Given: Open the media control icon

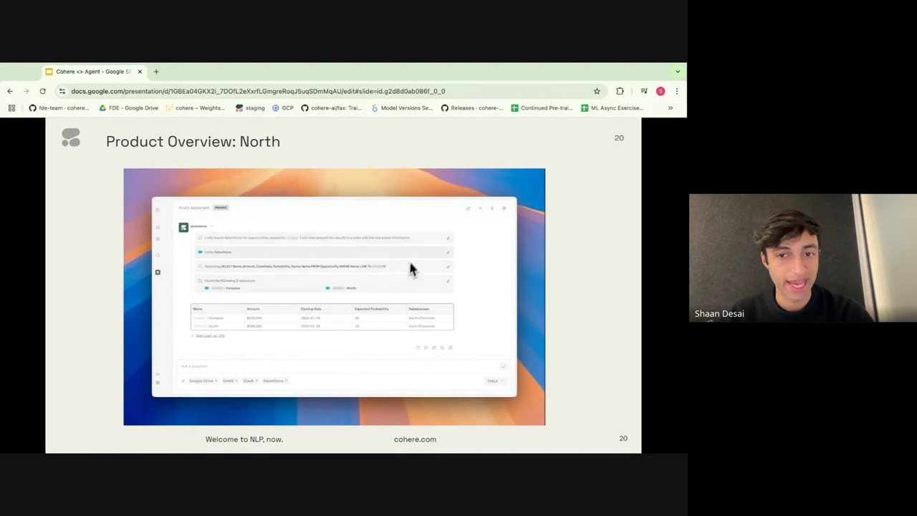Looking at the screenshot, I should pyautogui.click(x=644, y=91).
